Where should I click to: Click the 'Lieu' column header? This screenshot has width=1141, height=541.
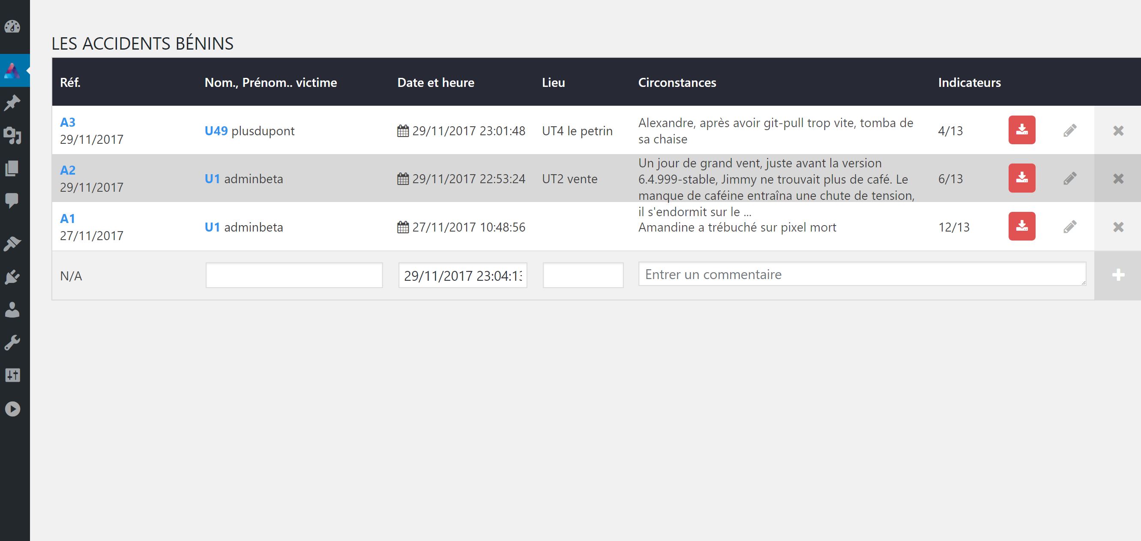(x=554, y=82)
